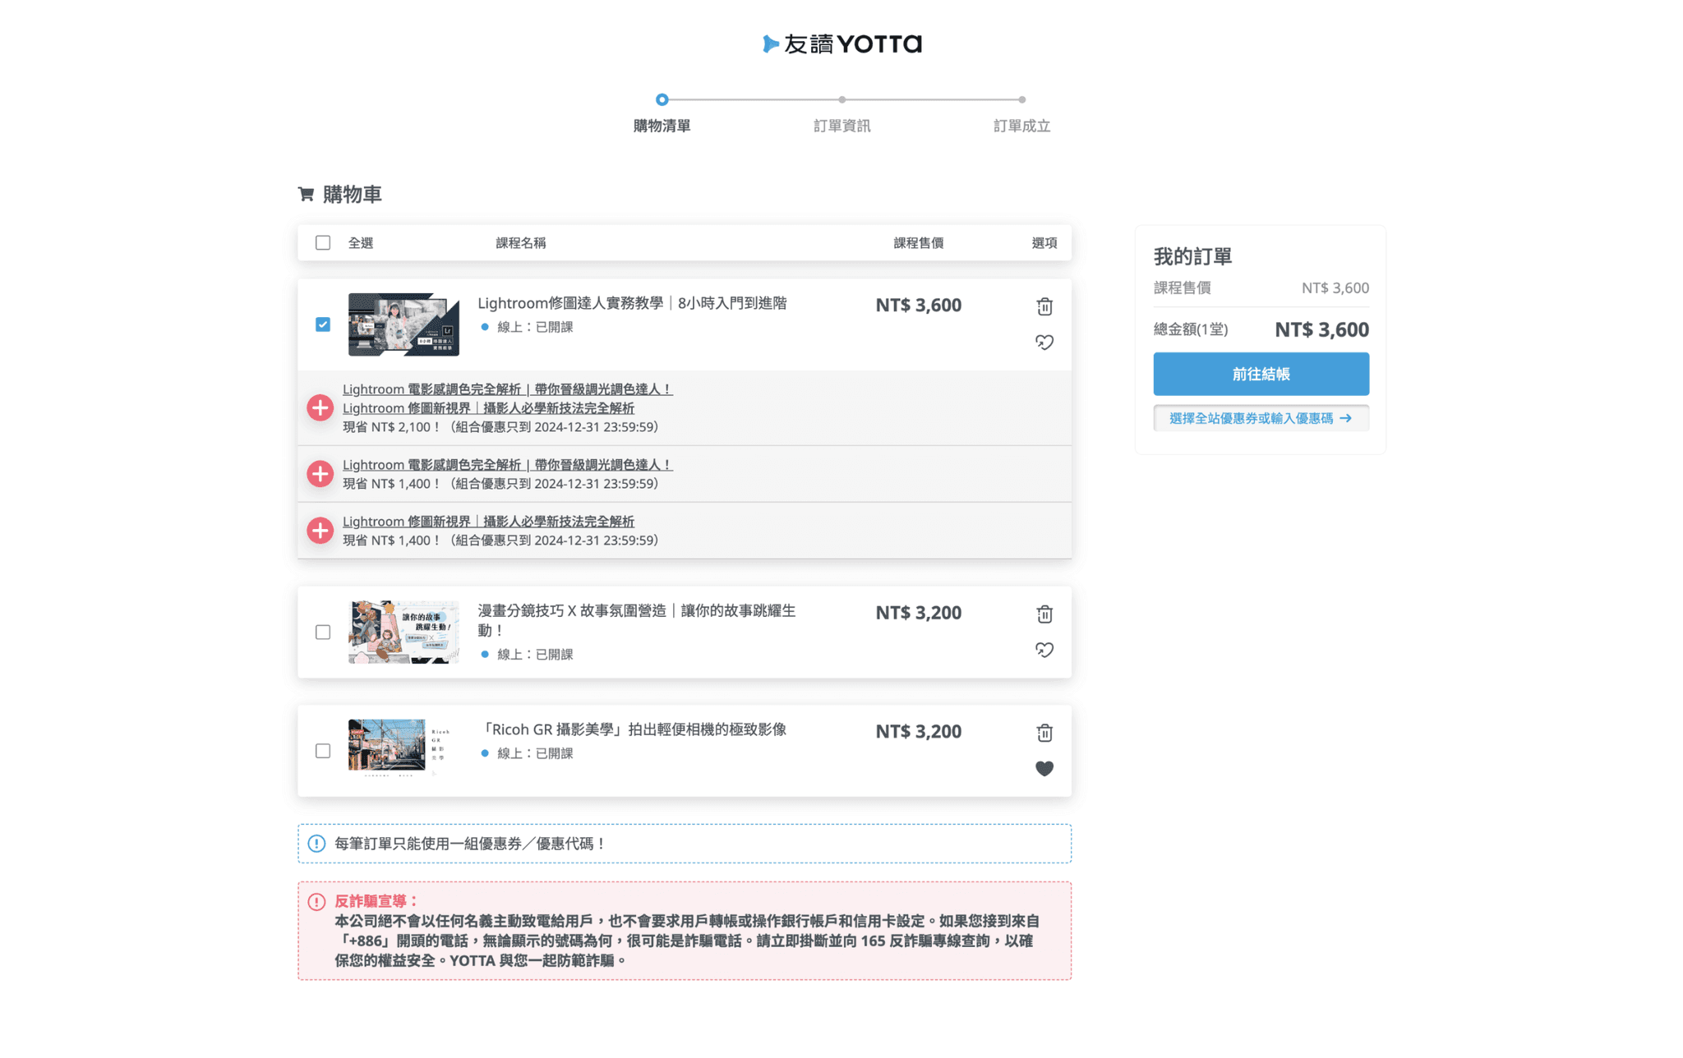Click the info icon in coupon notice
Screen dimensions: 1683x1058
(316, 844)
